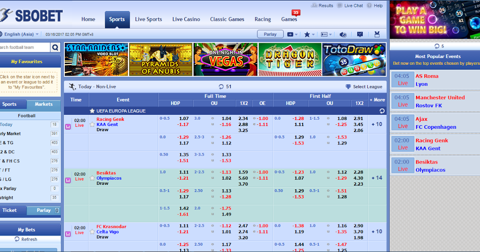
Task: Open the star favourites dropdown in toolbar
Action: [x=309, y=34]
